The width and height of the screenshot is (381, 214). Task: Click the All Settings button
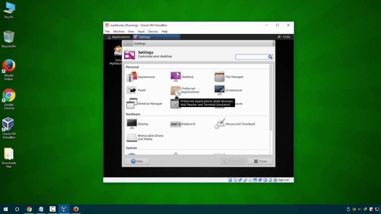233,161
